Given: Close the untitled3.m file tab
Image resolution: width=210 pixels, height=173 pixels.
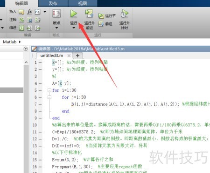Looking at the screenshot, I should tap(69, 55).
